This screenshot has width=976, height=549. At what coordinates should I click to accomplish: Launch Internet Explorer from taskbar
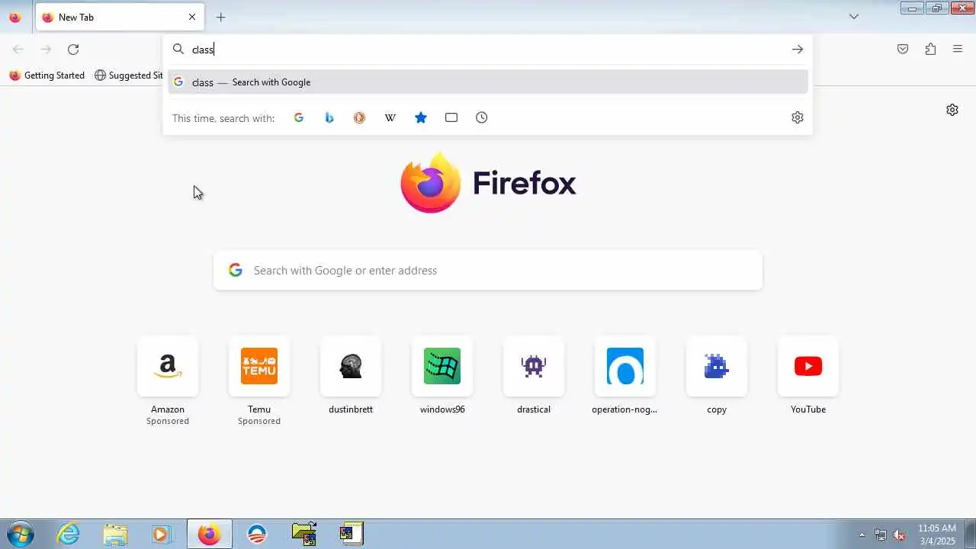69,534
